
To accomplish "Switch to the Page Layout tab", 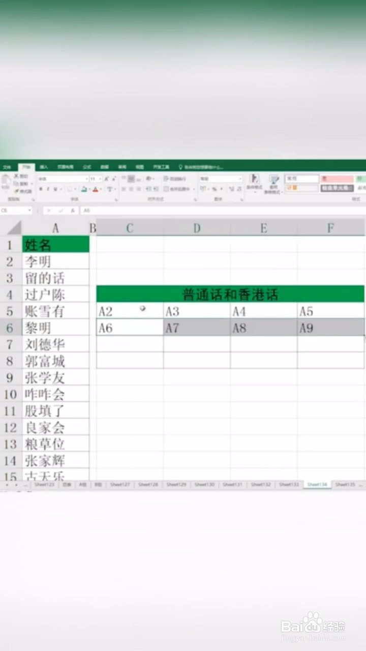I will click(x=65, y=166).
